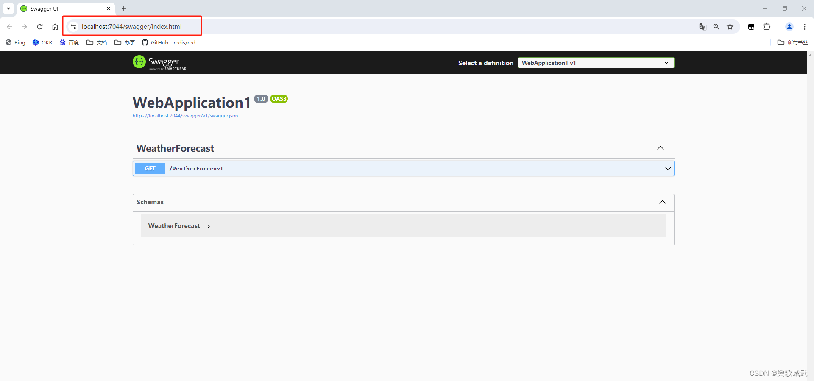Click the translate page icon
814x381 pixels.
coord(703,27)
